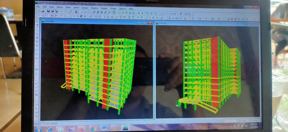The image size is (288, 132).
Task: Click the Windows Start button
Action: point(39,129)
